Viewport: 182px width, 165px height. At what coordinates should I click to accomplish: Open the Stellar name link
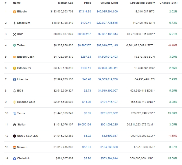[21, 124]
